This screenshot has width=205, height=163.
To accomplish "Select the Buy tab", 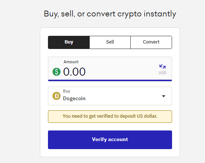I will point(69,42).
